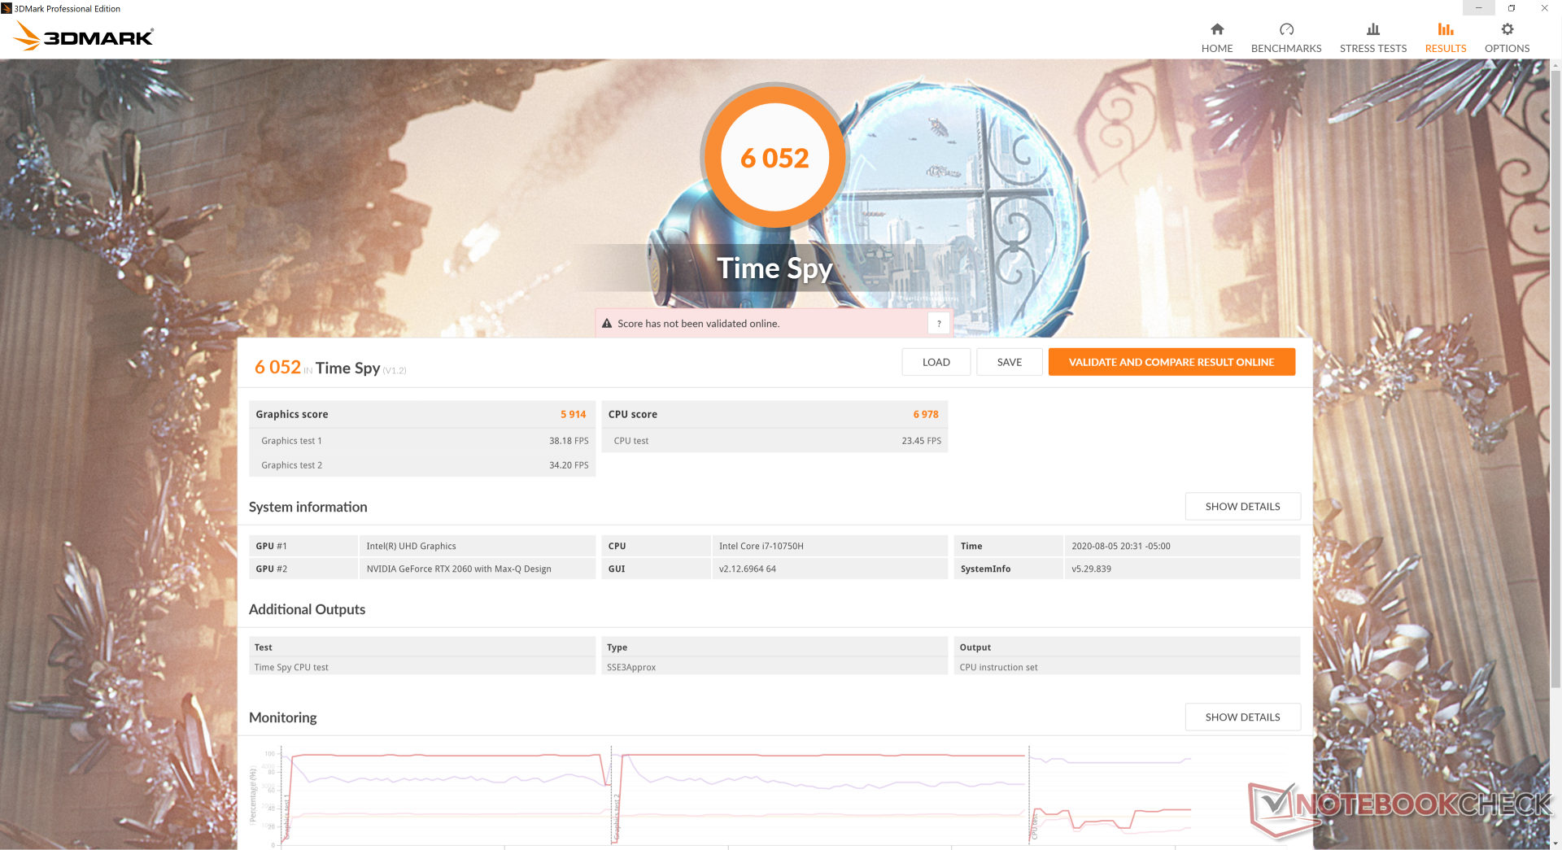Viewport: 1562px width, 850px height.
Task: Click the GUI version v2.12.6964 64
Action: tap(830, 569)
